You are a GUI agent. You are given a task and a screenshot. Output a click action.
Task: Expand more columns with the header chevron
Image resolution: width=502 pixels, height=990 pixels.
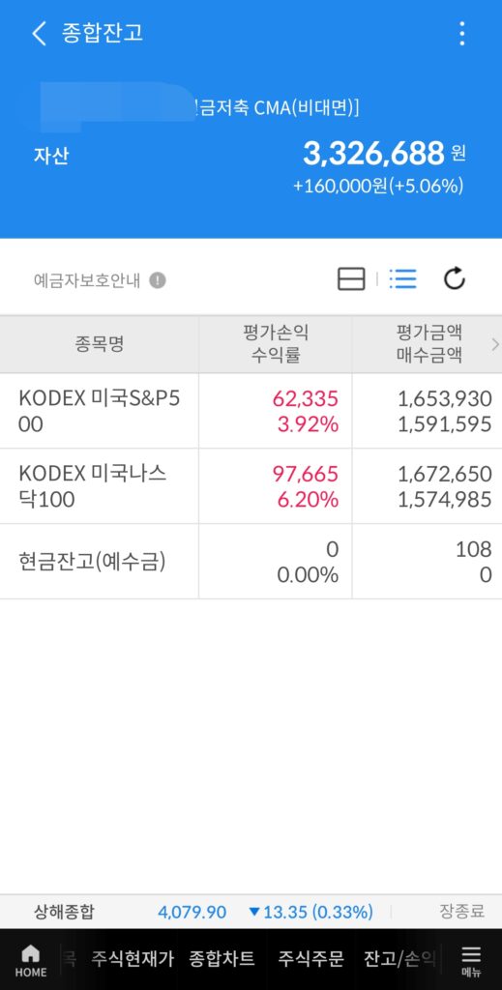pos(495,344)
